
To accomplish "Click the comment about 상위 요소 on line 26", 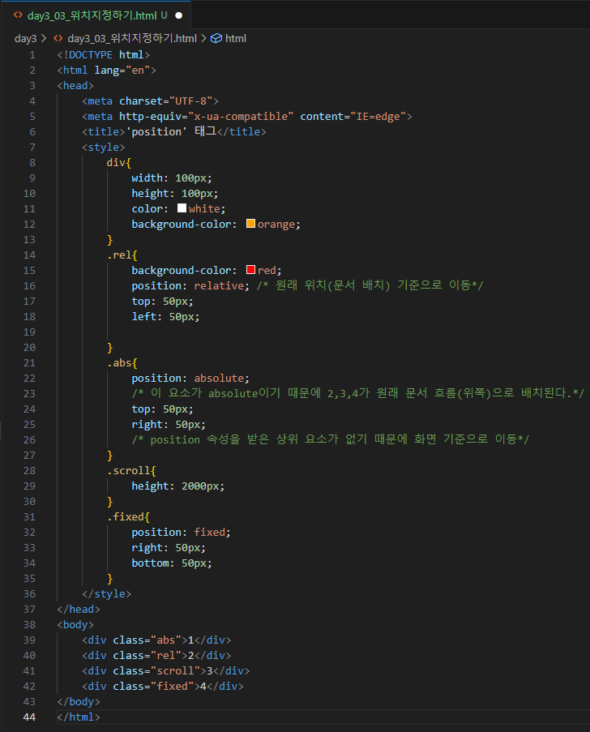I will tap(331, 439).
